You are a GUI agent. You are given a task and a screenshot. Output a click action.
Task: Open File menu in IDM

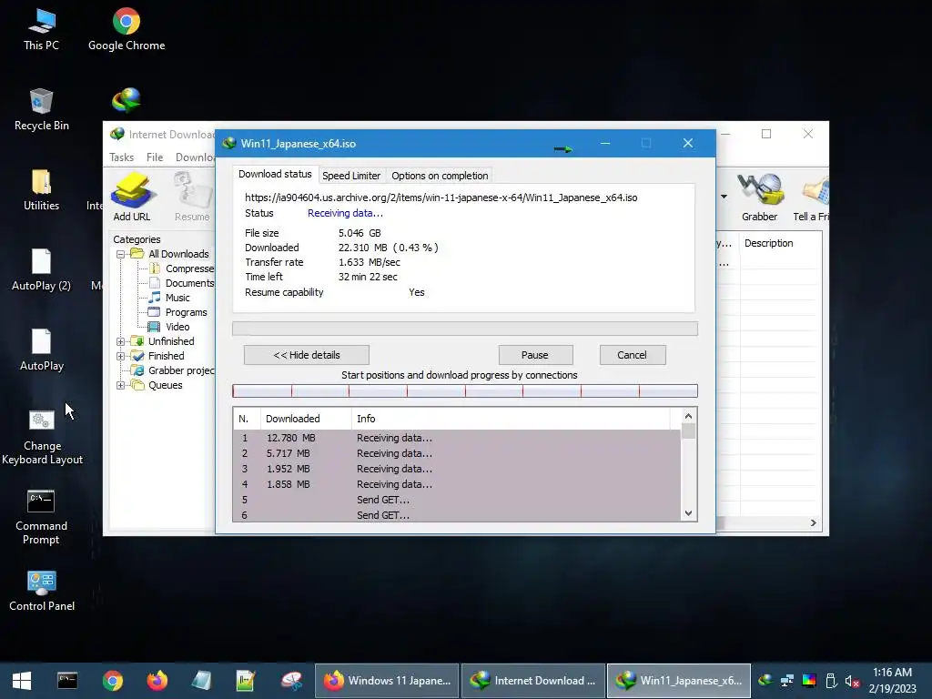tap(155, 157)
